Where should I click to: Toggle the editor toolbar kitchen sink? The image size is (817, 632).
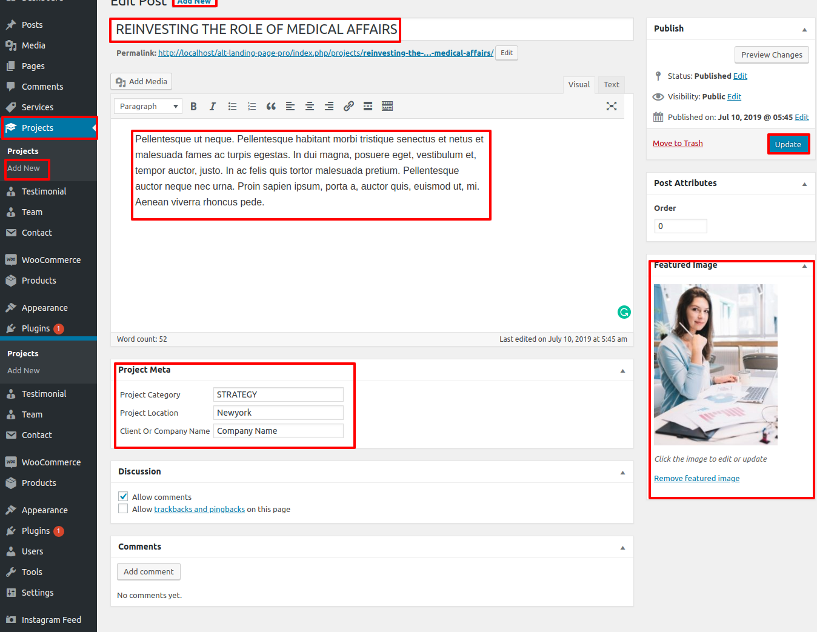(x=387, y=107)
